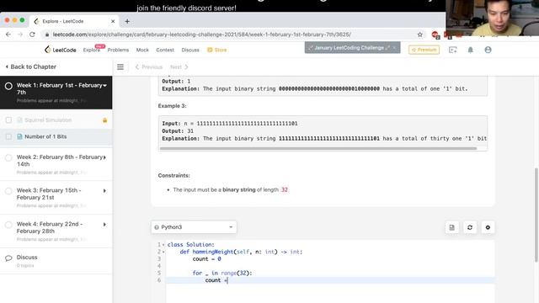The image size is (539, 303).
Task: Open Explore in the navigation bar
Action: (x=92, y=50)
